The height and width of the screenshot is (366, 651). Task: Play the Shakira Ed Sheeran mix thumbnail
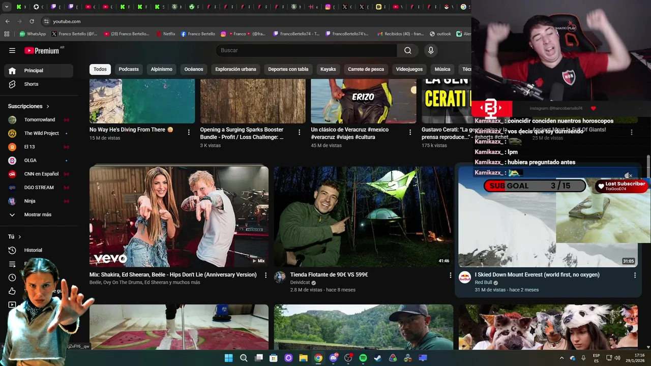pyautogui.click(x=179, y=217)
